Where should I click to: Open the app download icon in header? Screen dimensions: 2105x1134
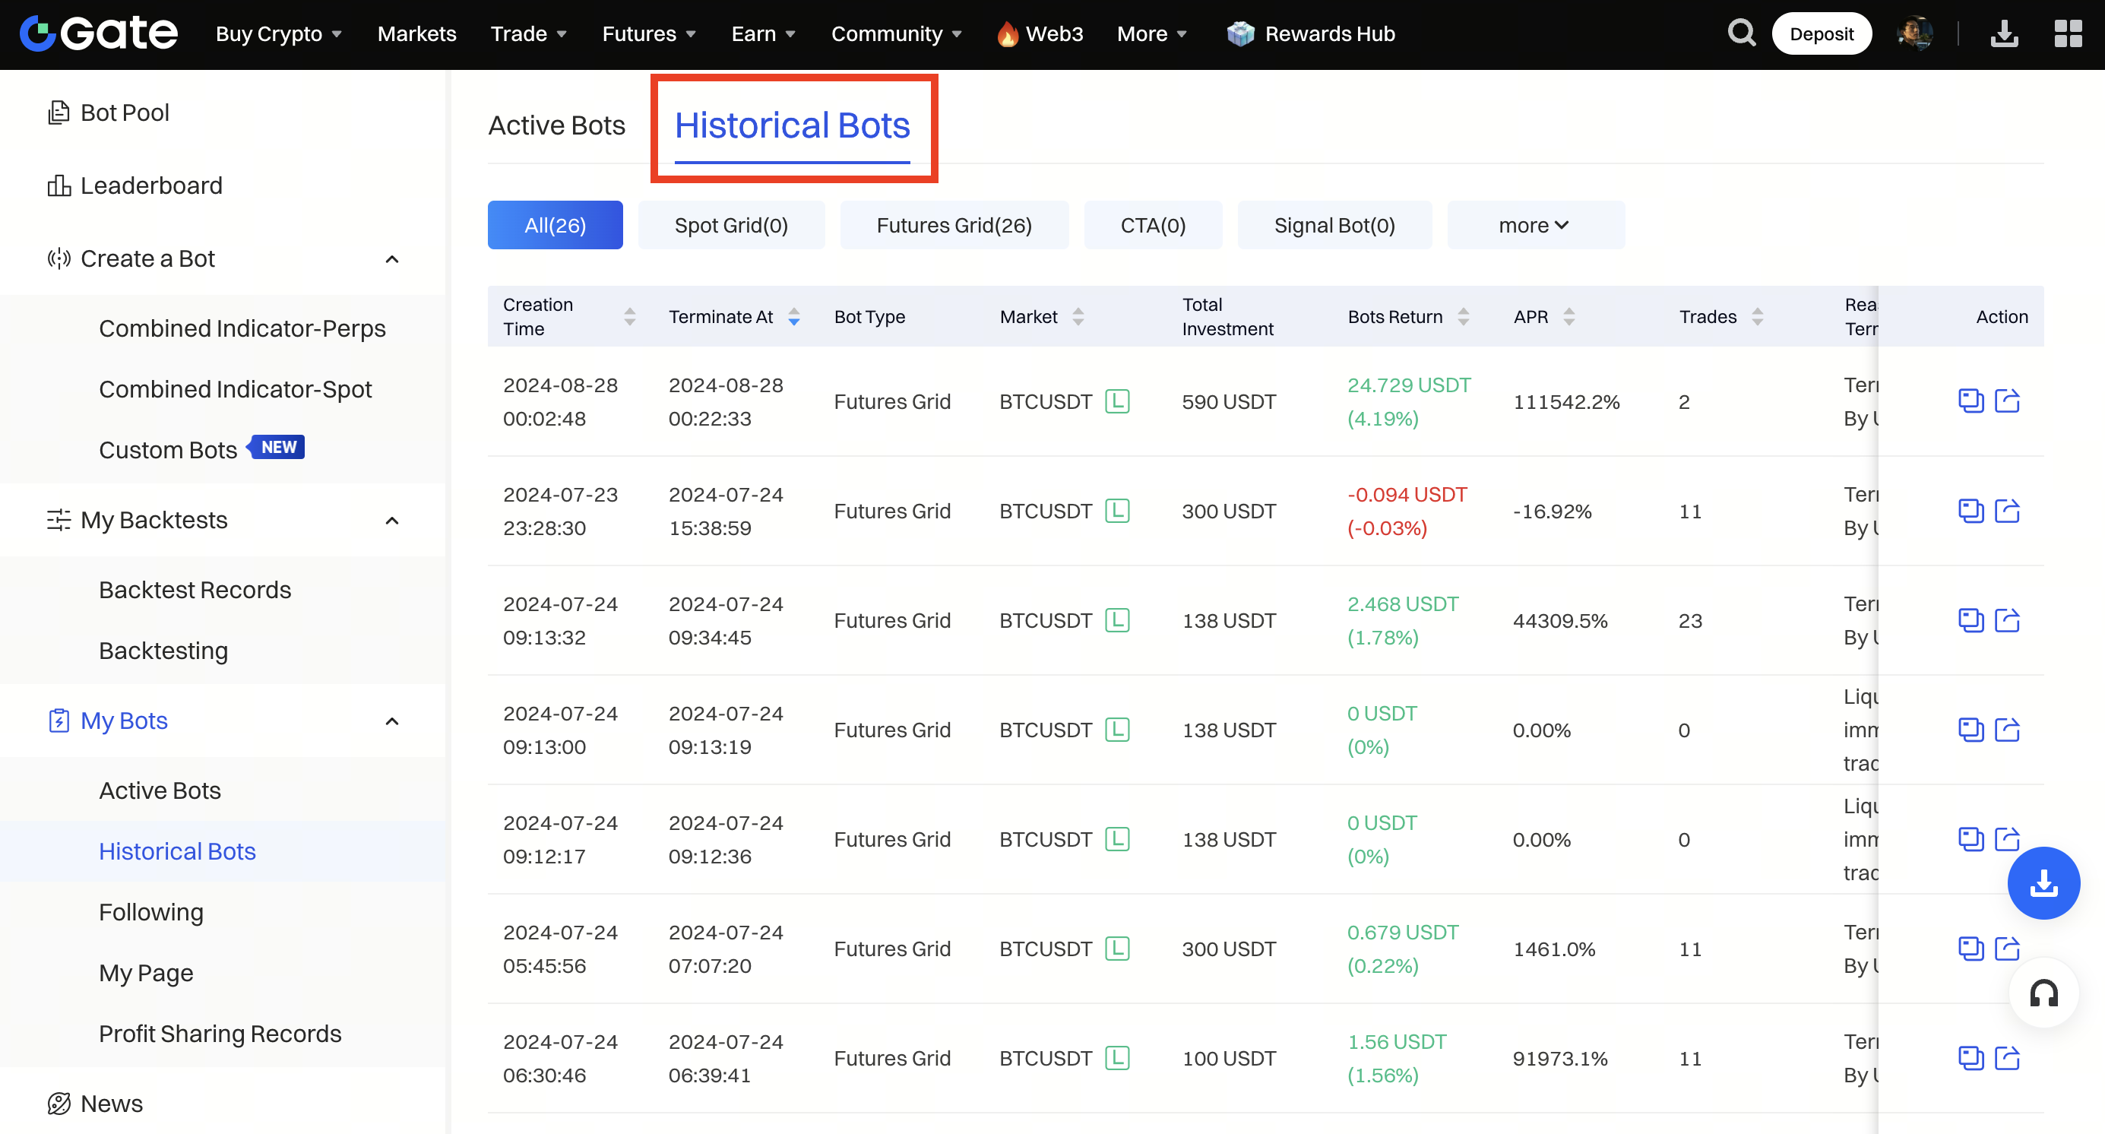pyautogui.click(x=2004, y=33)
